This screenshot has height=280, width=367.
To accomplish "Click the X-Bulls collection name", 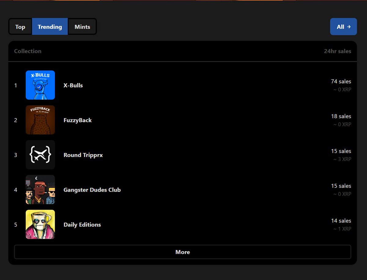I will [73, 85].
